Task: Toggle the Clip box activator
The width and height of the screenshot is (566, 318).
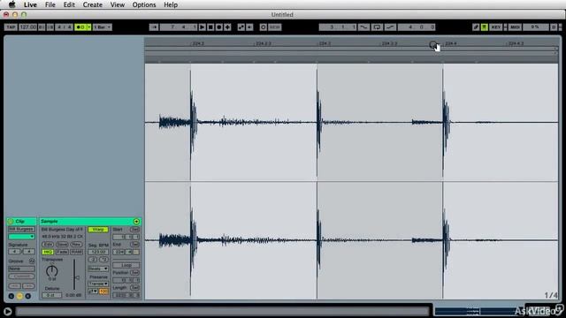Action: (10, 222)
